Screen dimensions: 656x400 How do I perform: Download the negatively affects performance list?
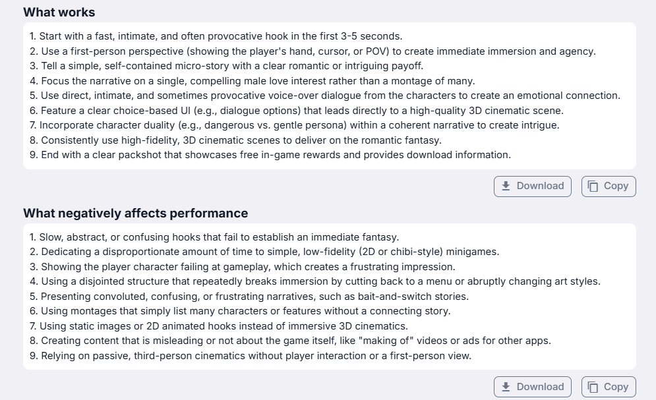click(533, 387)
